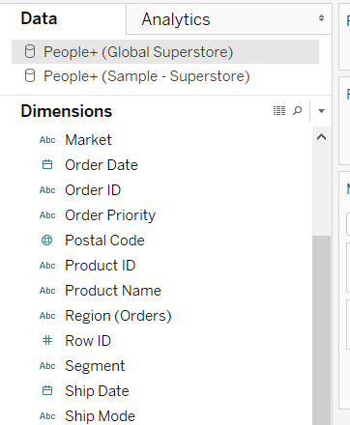Click the Dimensions vertical scrollbar thumb
Viewport: 350px width, 425px height.
tap(321, 330)
